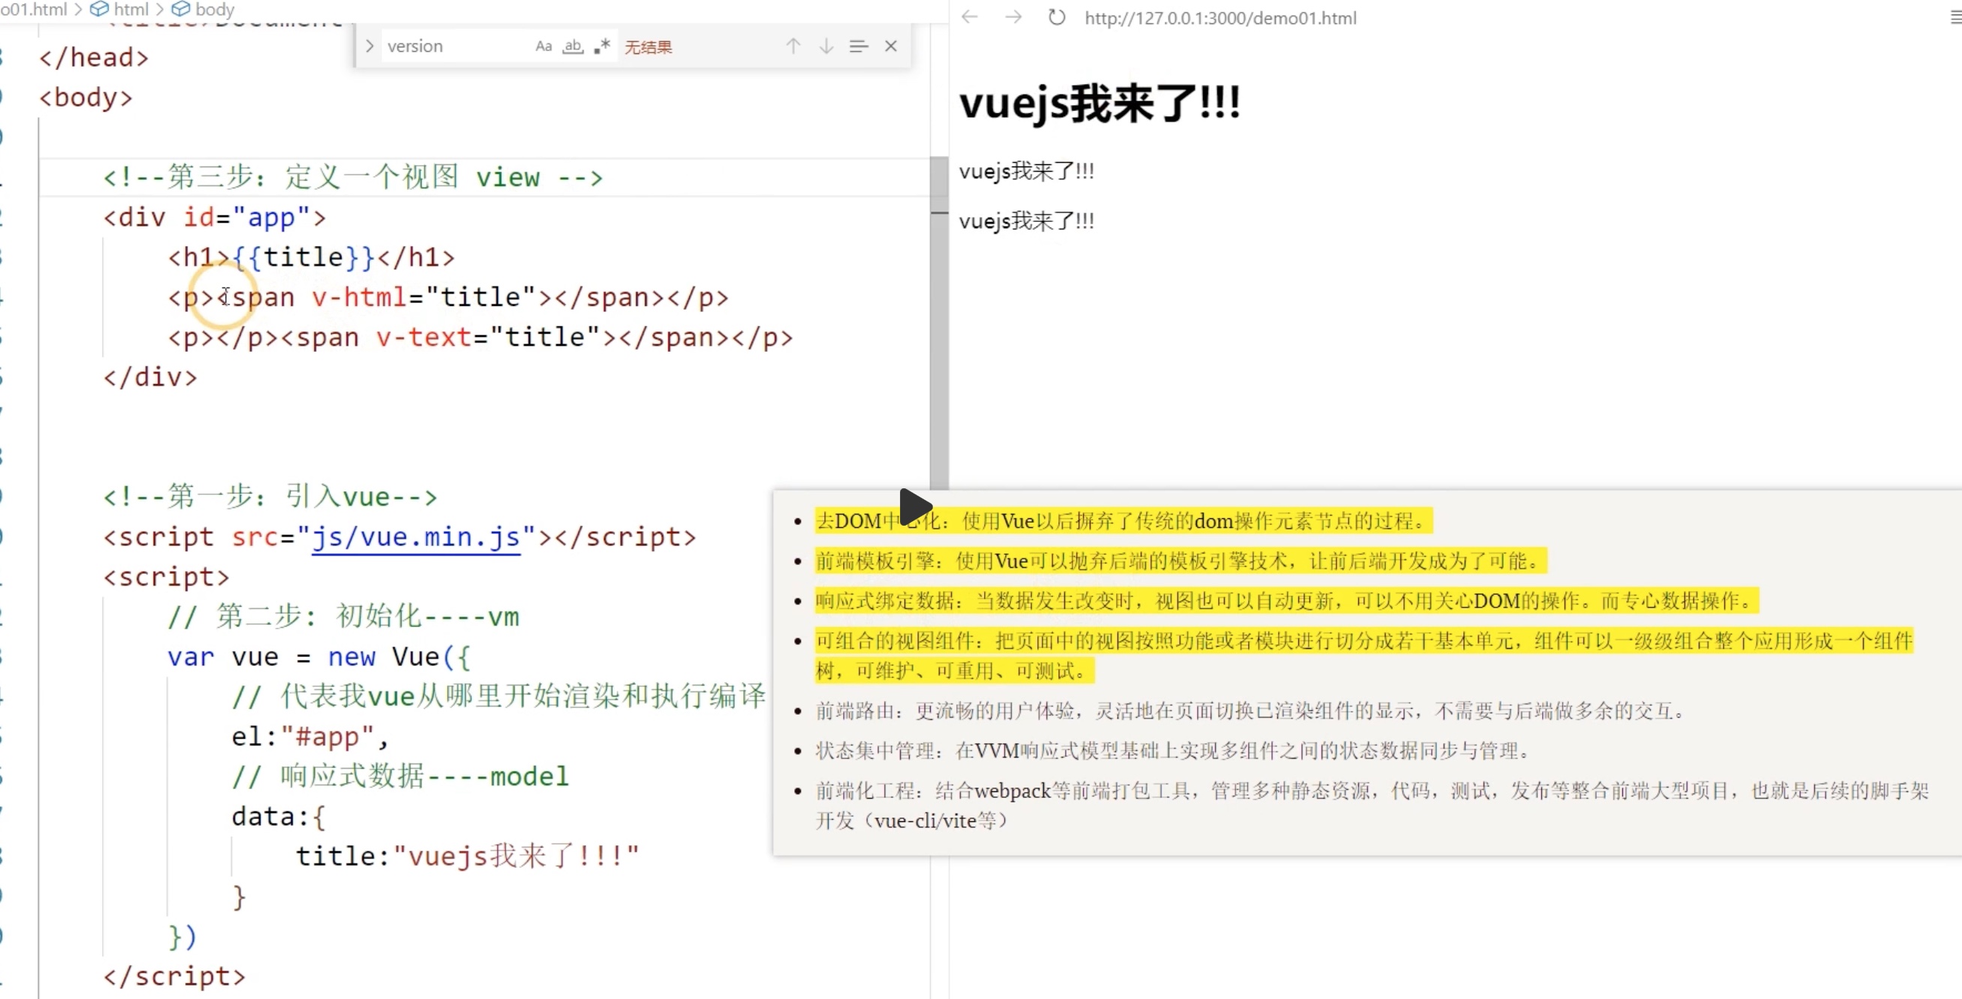This screenshot has width=1962, height=999.
Task: Click the closing </div> tag line
Action: [x=150, y=377]
